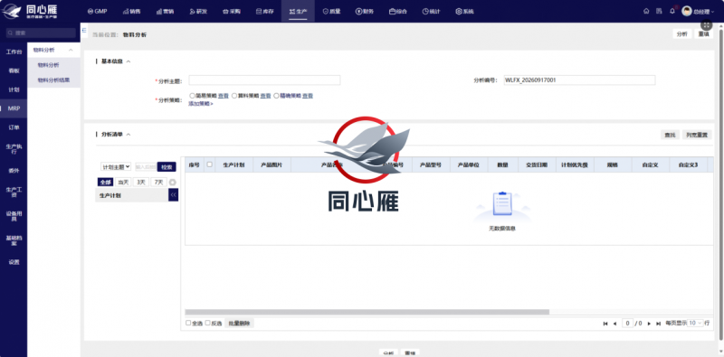
Task: Open 物料分析 submenu item
Action: coord(48,65)
